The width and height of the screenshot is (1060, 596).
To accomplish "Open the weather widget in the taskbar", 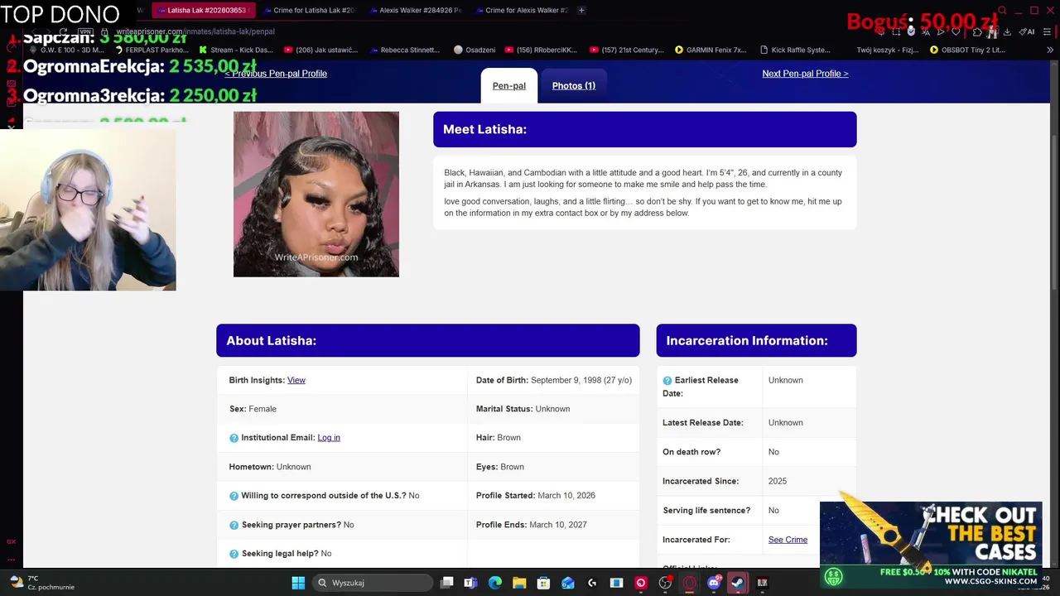I will coord(41,583).
